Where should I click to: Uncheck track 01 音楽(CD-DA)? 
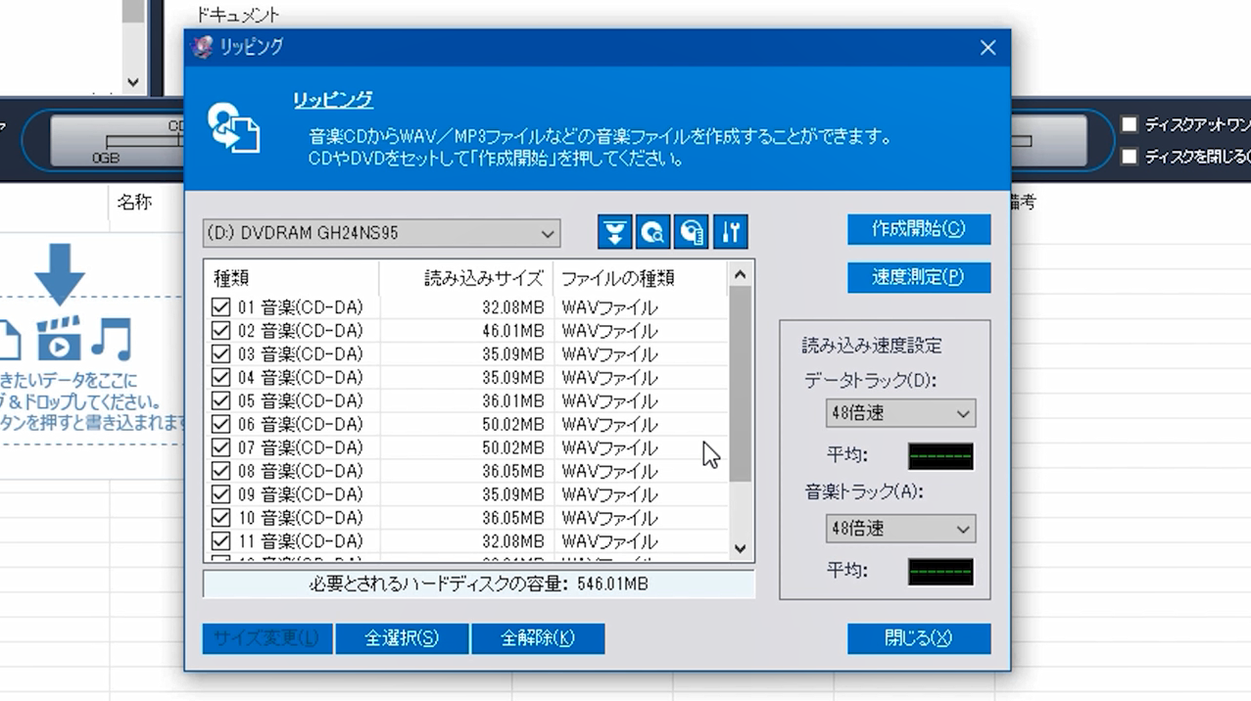[220, 306]
